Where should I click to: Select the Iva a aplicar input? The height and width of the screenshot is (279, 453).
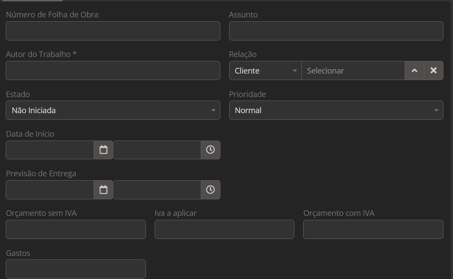pos(224,229)
